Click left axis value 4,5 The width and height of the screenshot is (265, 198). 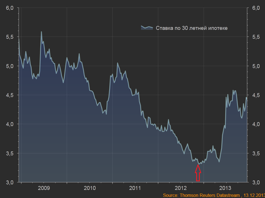pyautogui.click(x=10, y=95)
